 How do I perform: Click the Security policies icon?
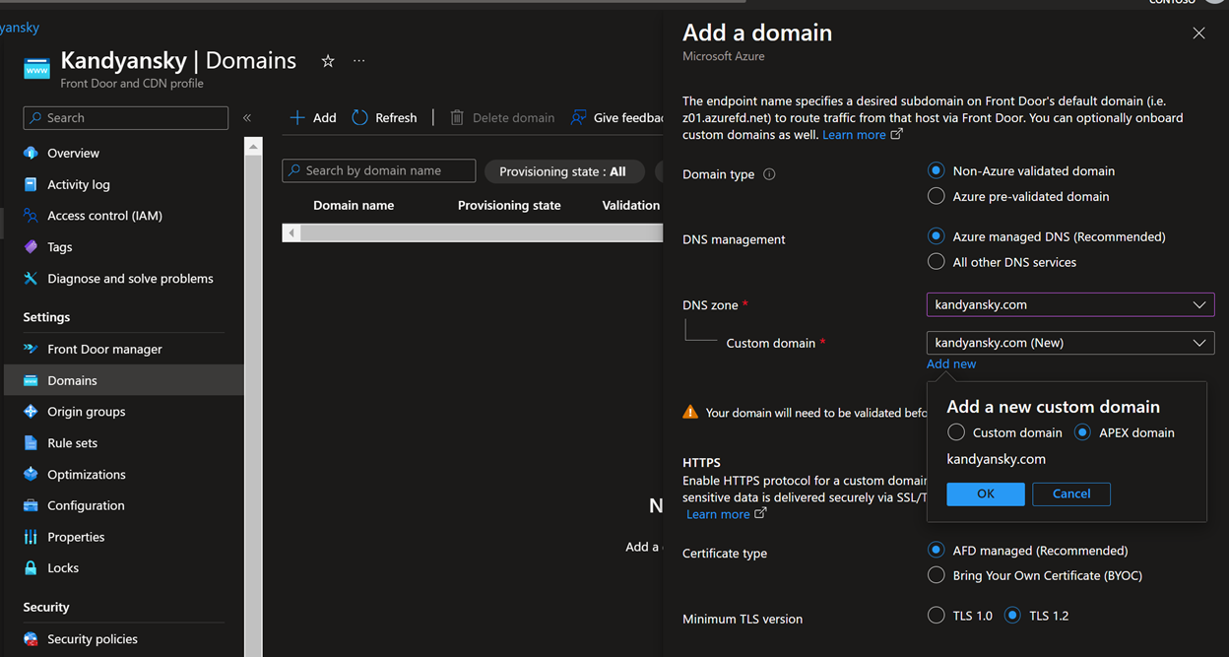point(31,639)
